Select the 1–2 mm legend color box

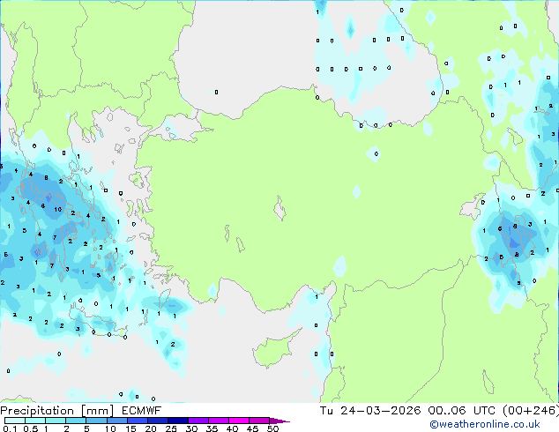56,421
